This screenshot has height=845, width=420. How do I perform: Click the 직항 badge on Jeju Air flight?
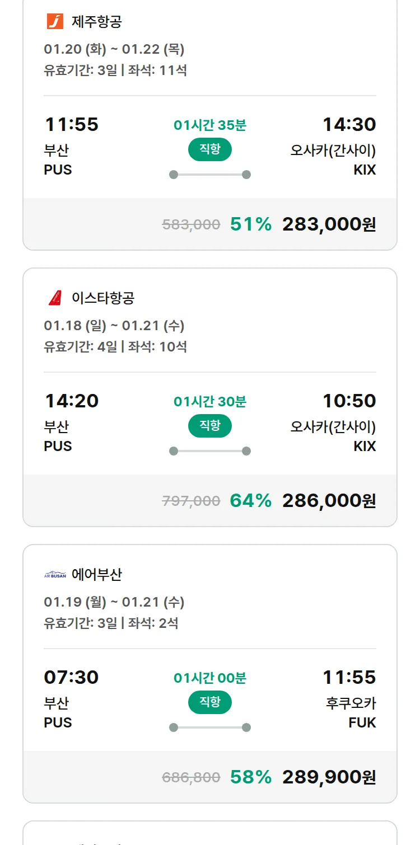210,149
